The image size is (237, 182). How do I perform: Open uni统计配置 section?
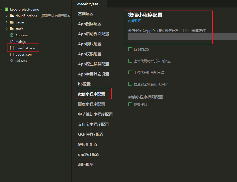point(89,154)
